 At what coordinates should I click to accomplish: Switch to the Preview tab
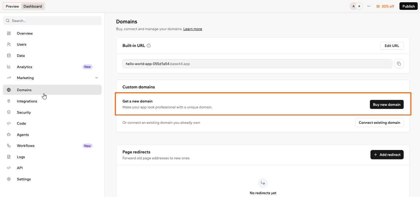[12, 6]
